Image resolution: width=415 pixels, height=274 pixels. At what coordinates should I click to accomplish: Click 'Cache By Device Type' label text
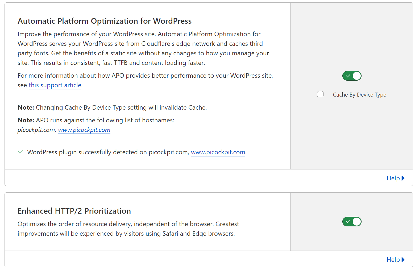tap(359, 95)
